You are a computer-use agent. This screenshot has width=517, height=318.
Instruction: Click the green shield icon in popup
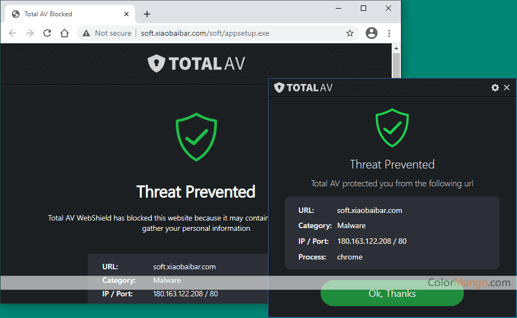point(392,128)
